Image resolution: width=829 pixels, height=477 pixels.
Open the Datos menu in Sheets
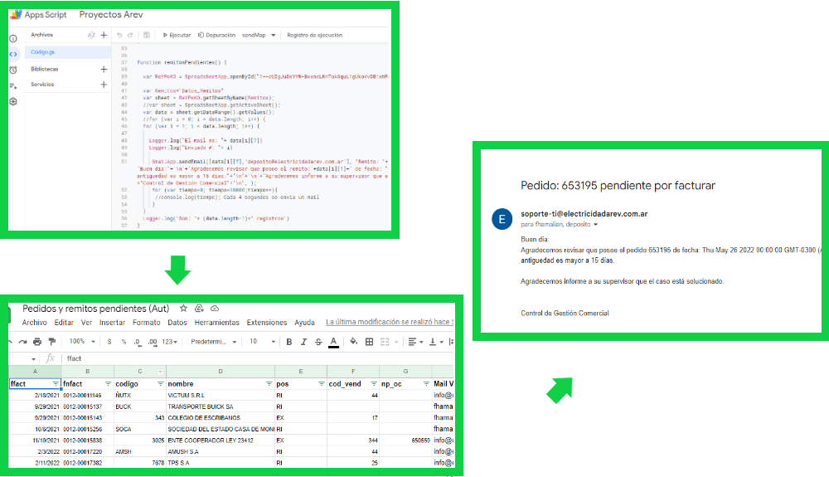pos(177,322)
